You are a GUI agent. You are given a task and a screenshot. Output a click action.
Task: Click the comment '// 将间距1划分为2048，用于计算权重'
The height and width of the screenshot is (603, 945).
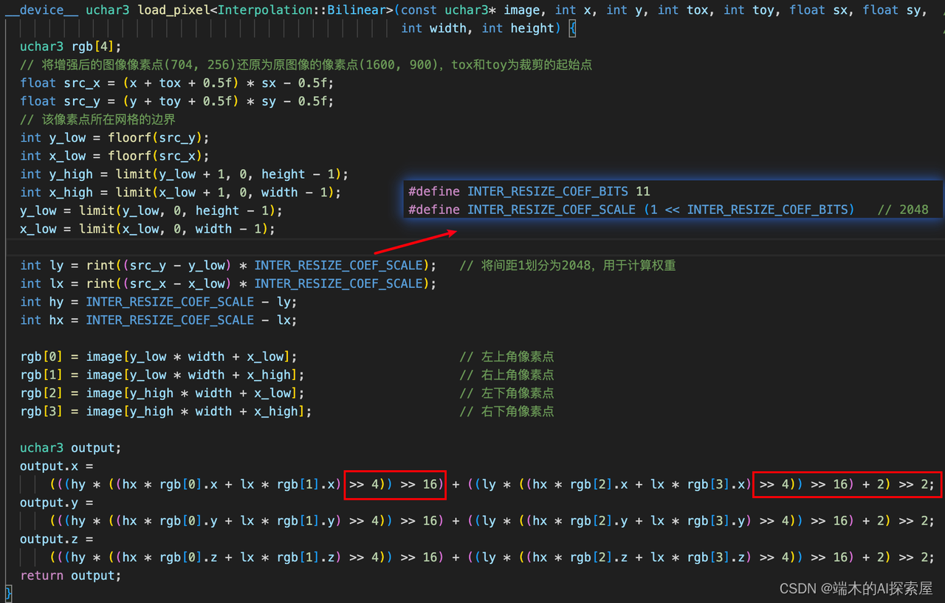coord(568,265)
